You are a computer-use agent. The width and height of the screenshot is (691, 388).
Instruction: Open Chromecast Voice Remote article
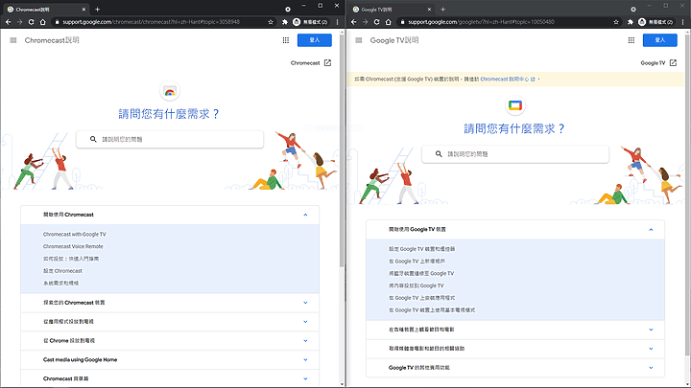click(x=73, y=247)
